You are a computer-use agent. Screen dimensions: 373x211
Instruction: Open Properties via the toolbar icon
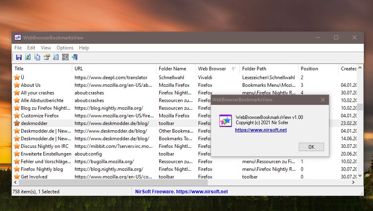(47, 57)
